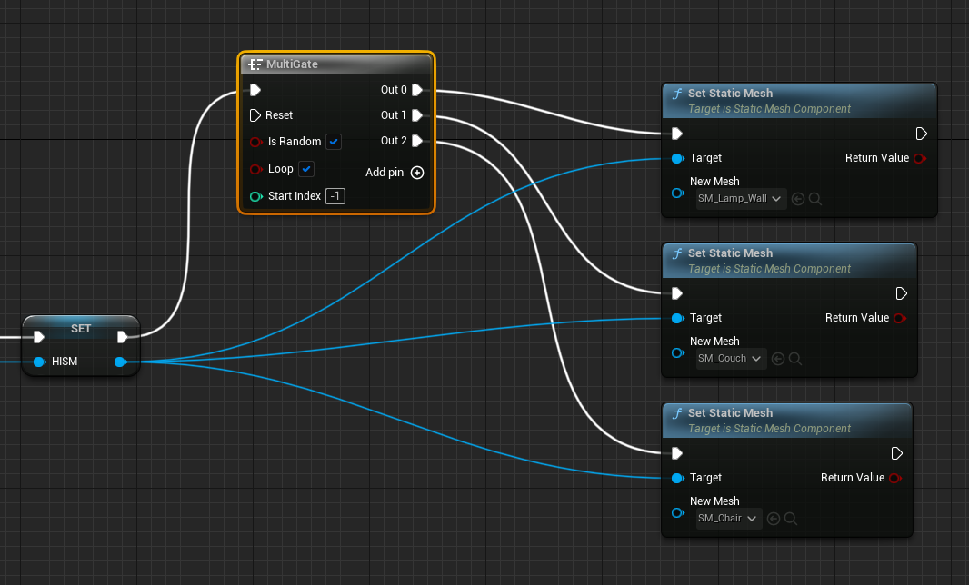Select the SET node header
The width and height of the screenshot is (969, 585).
(80, 328)
